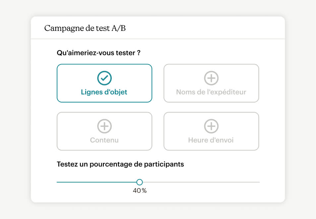This screenshot has height=219, width=316.
Task: Click the Heure d'envoi label text
Action: pyautogui.click(x=211, y=140)
